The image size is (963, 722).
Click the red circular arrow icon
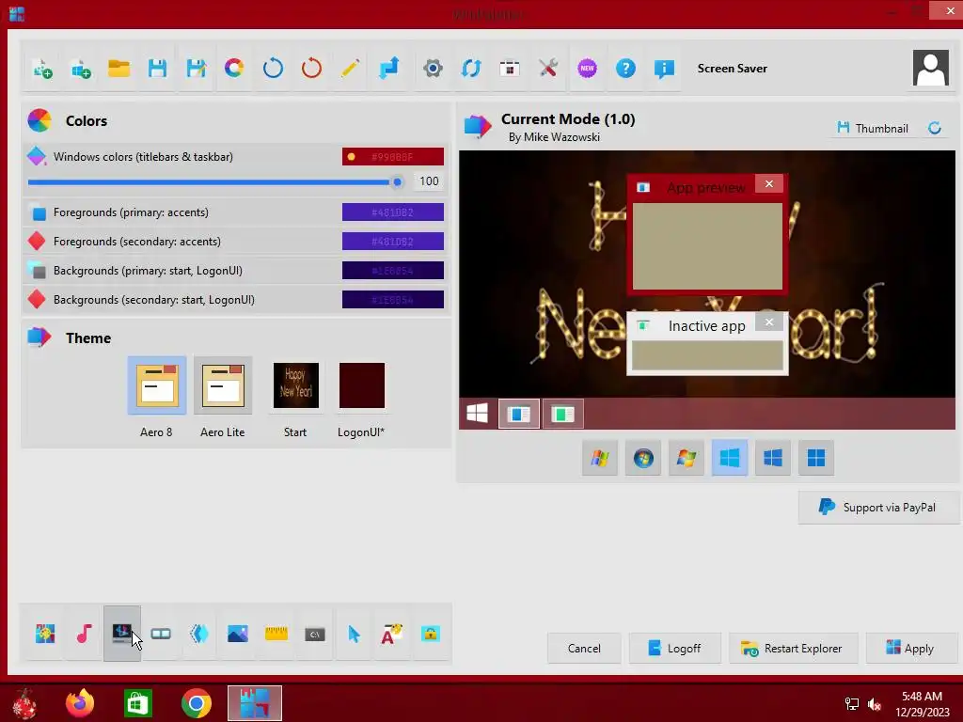point(311,68)
